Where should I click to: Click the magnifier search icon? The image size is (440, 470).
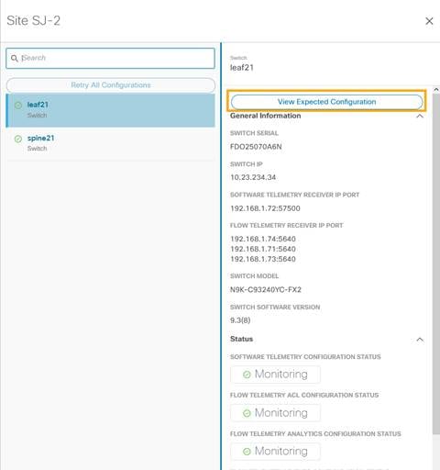[14, 58]
